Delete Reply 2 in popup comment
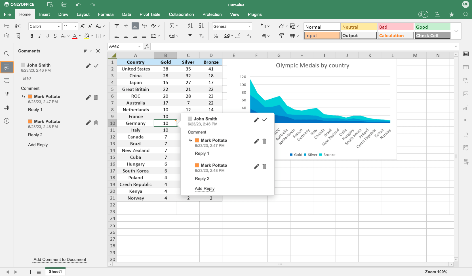 click(x=264, y=166)
